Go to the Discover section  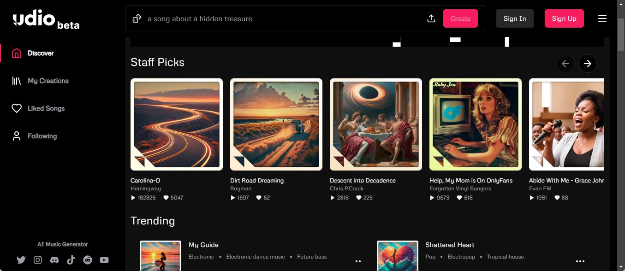pyautogui.click(x=41, y=53)
